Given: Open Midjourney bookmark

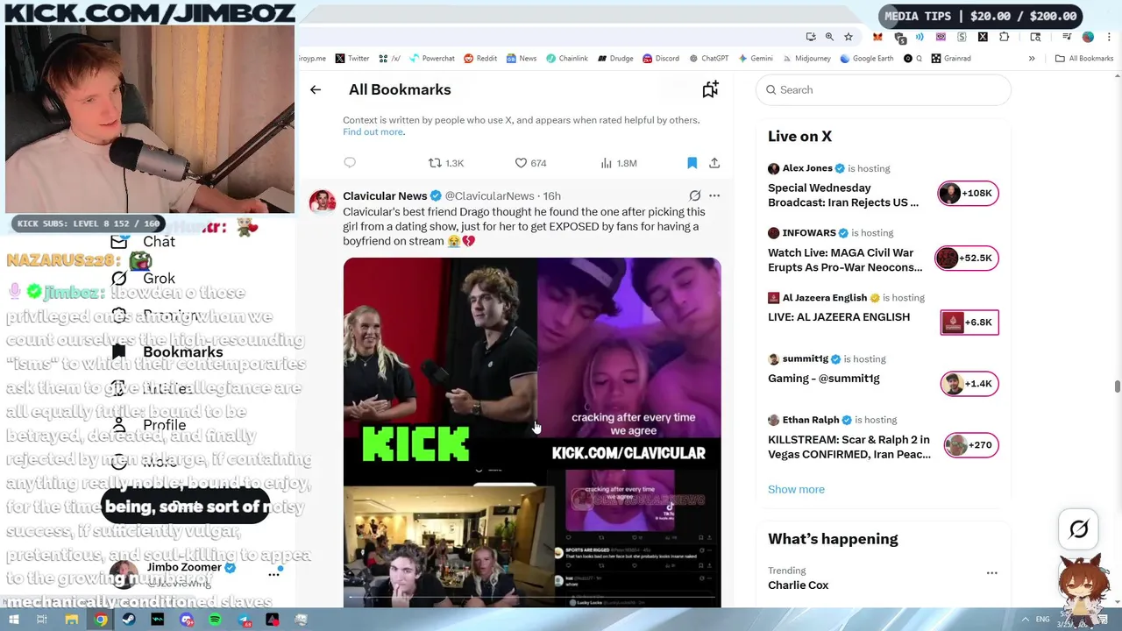Looking at the screenshot, I should pyautogui.click(x=806, y=59).
